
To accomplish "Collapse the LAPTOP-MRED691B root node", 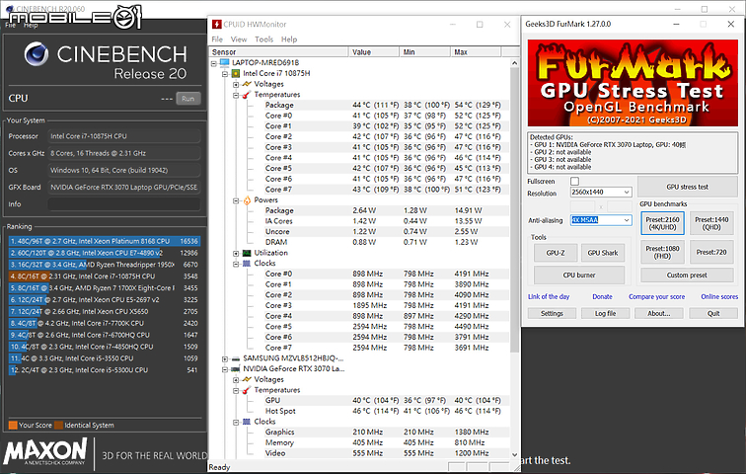I will coord(214,63).
